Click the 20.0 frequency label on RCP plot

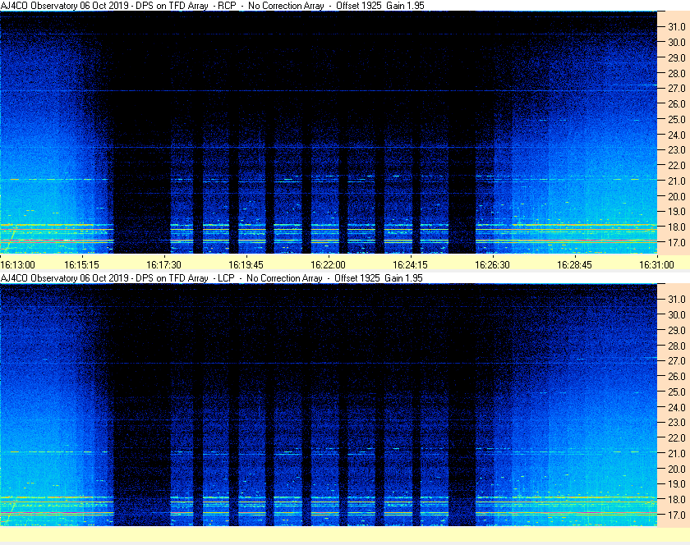677,196
